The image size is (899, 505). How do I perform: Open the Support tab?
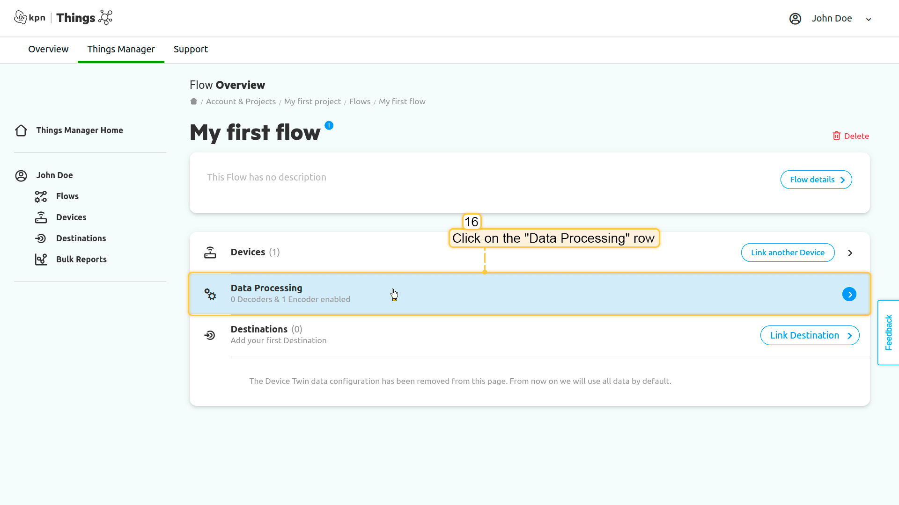tap(191, 49)
